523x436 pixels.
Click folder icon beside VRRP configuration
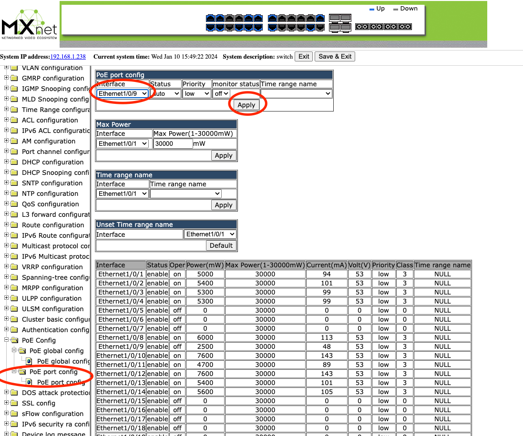tap(14, 267)
